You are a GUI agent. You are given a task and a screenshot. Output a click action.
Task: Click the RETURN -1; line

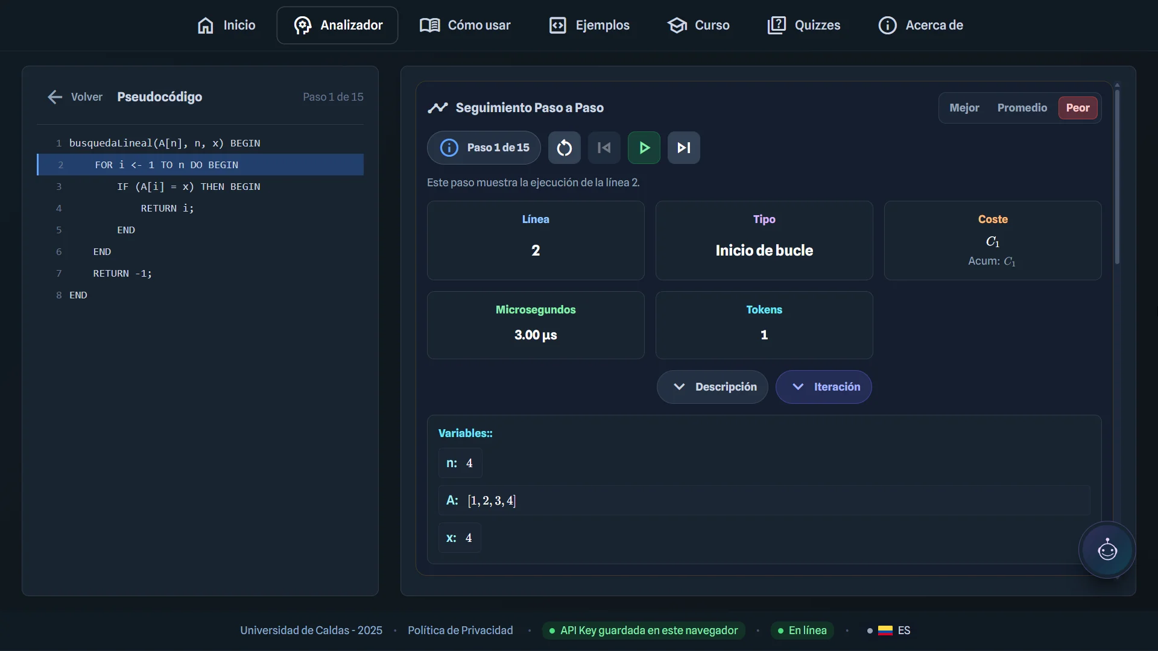click(200, 273)
